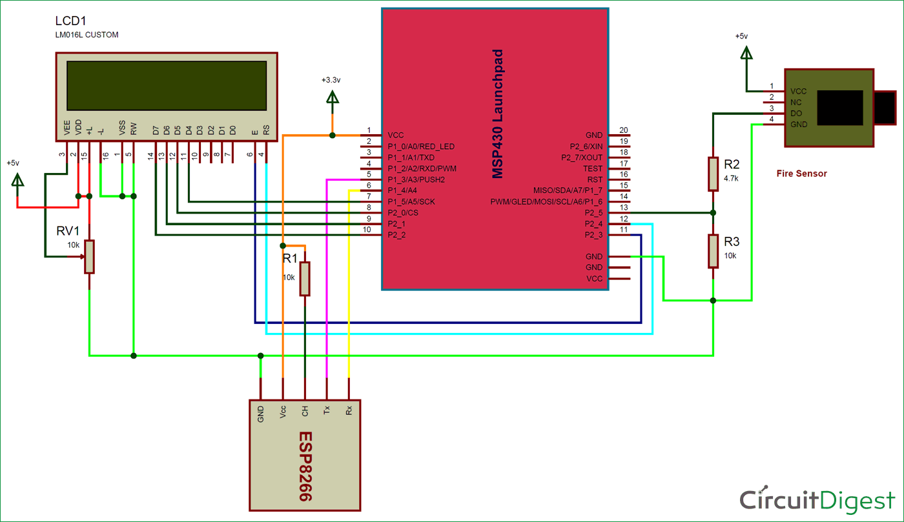
Task: Click the P1_4/A4 pin label
Action: 402,190
